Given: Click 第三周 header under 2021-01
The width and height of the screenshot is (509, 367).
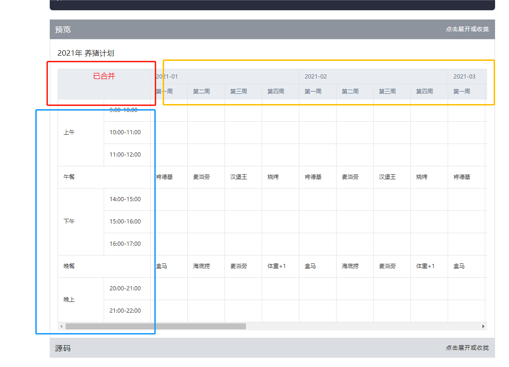Looking at the screenshot, I should tap(243, 92).
